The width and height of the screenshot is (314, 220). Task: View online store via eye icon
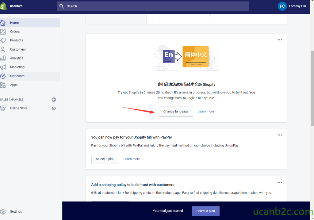54,108
